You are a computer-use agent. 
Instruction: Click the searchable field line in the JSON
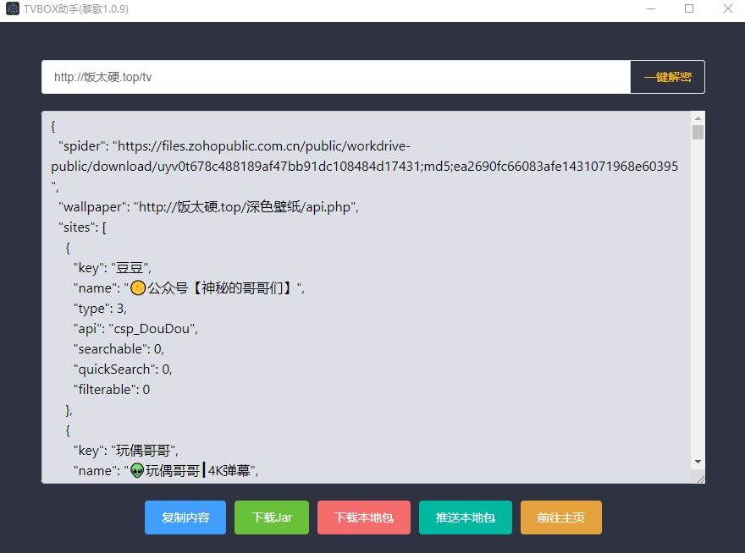(122, 348)
